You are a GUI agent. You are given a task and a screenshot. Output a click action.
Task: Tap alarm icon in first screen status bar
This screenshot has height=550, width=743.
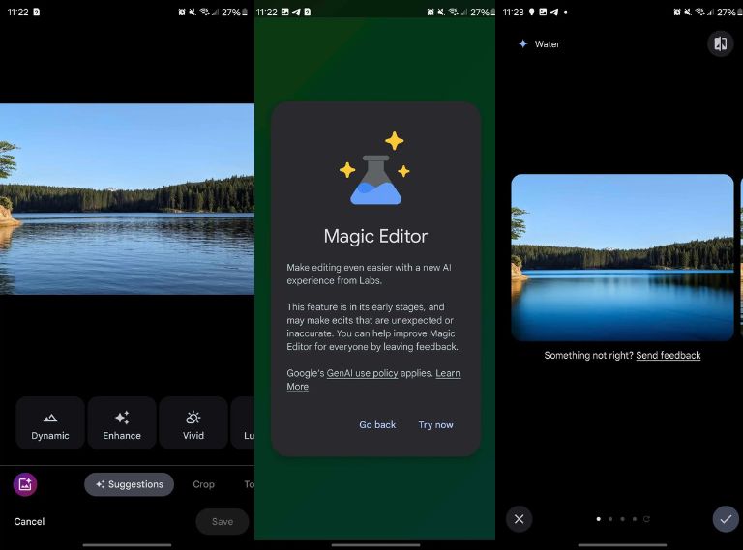coord(182,12)
